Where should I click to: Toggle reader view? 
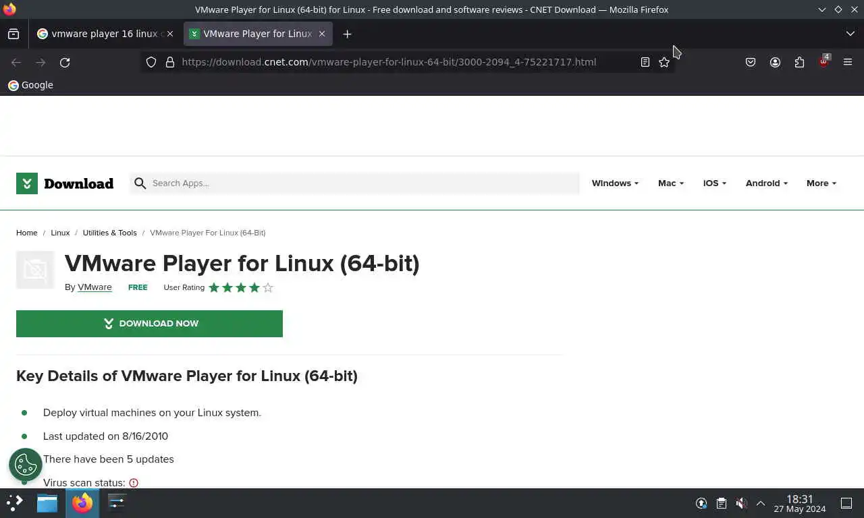pyautogui.click(x=645, y=62)
